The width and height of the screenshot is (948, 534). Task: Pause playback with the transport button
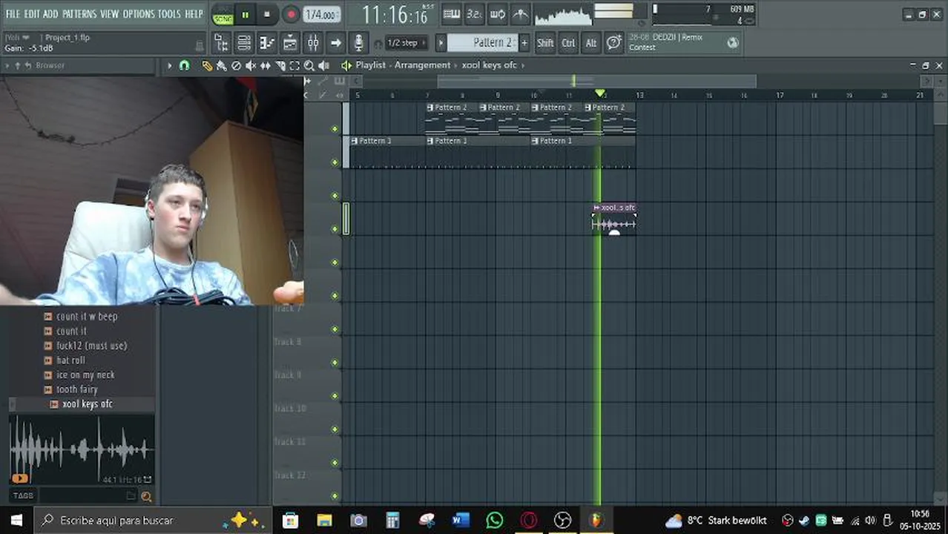246,15
